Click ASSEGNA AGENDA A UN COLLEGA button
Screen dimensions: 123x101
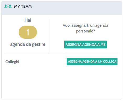[x=92, y=61]
